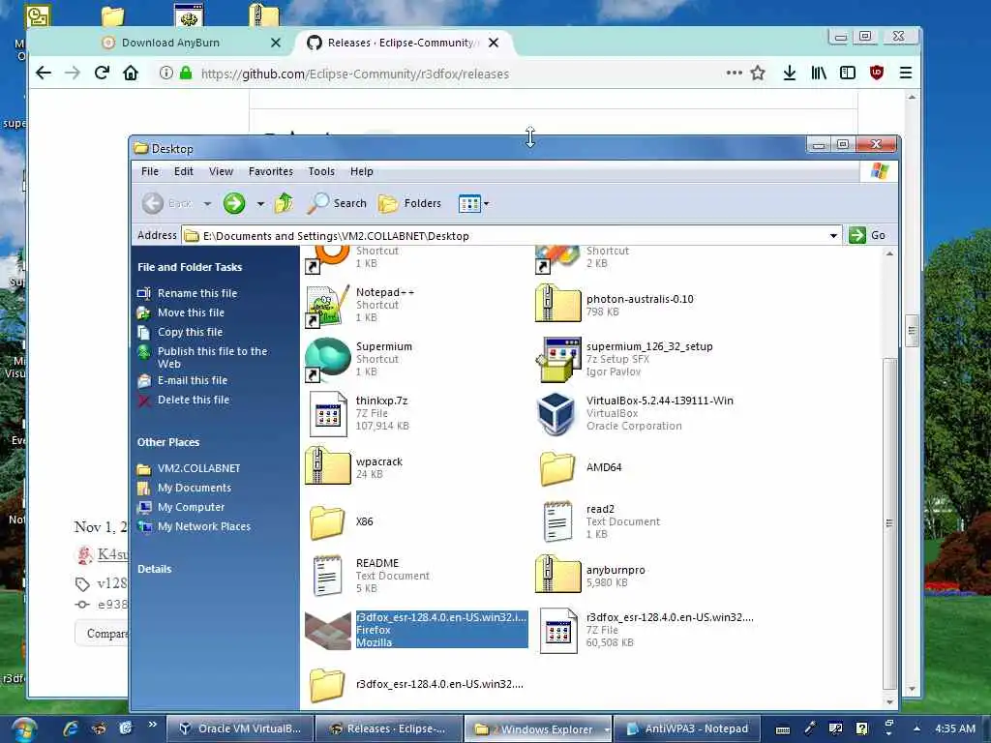This screenshot has width=991, height=743.
Task: Open the Search tool in Explorer
Action: pyautogui.click(x=337, y=203)
